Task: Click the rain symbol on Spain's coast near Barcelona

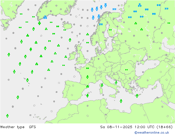Action: [87, 86]
